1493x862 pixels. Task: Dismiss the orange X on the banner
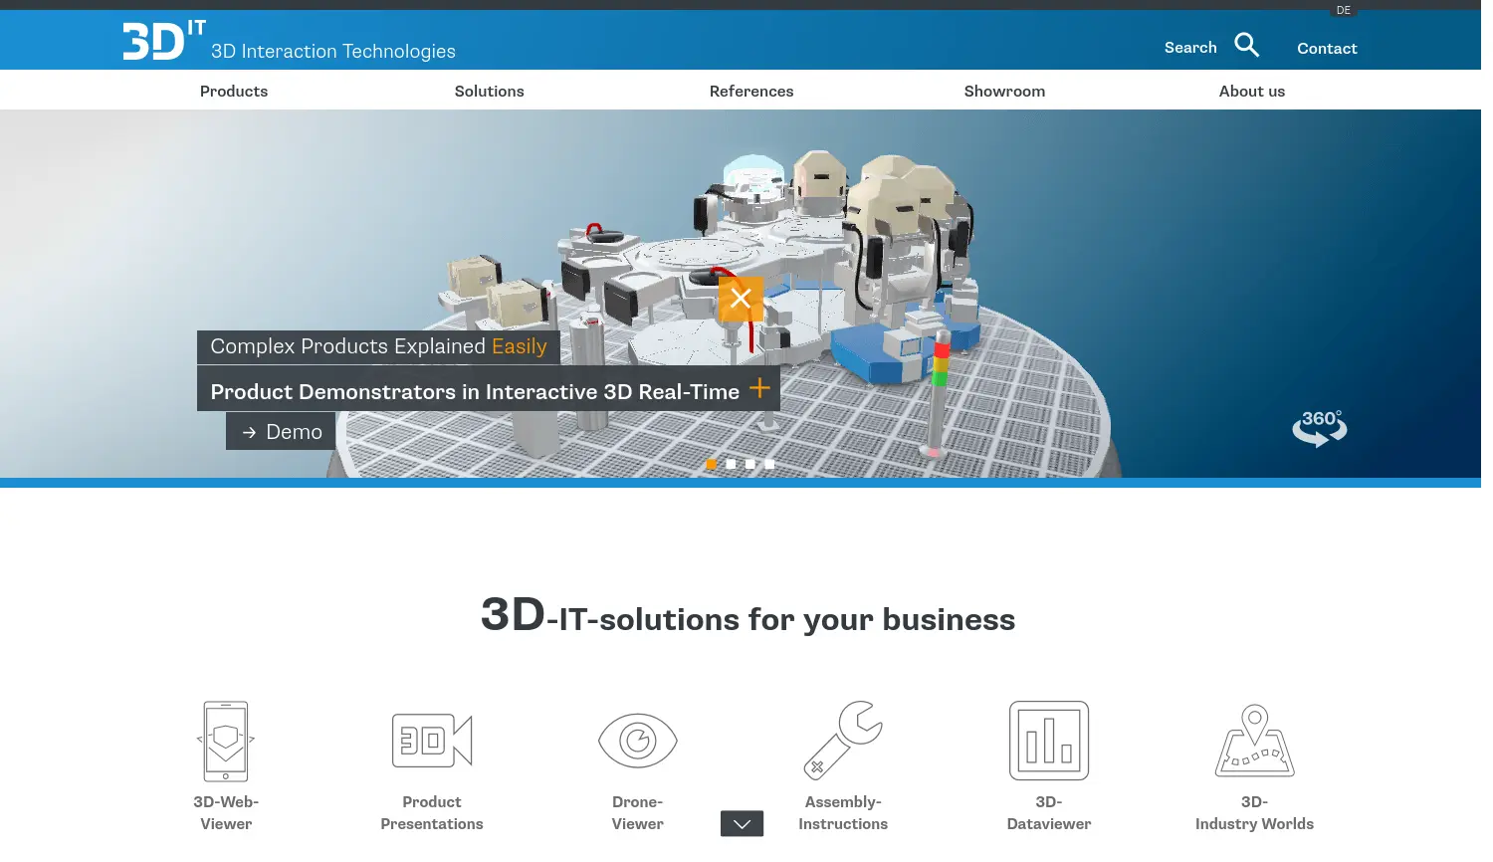(741, 298)
